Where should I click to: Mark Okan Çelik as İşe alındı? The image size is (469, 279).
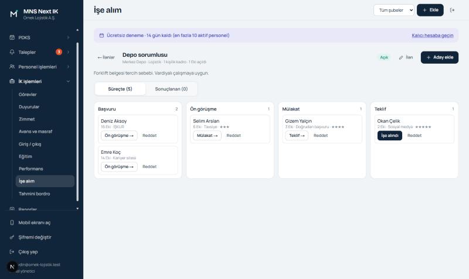(x=390, y=136)
